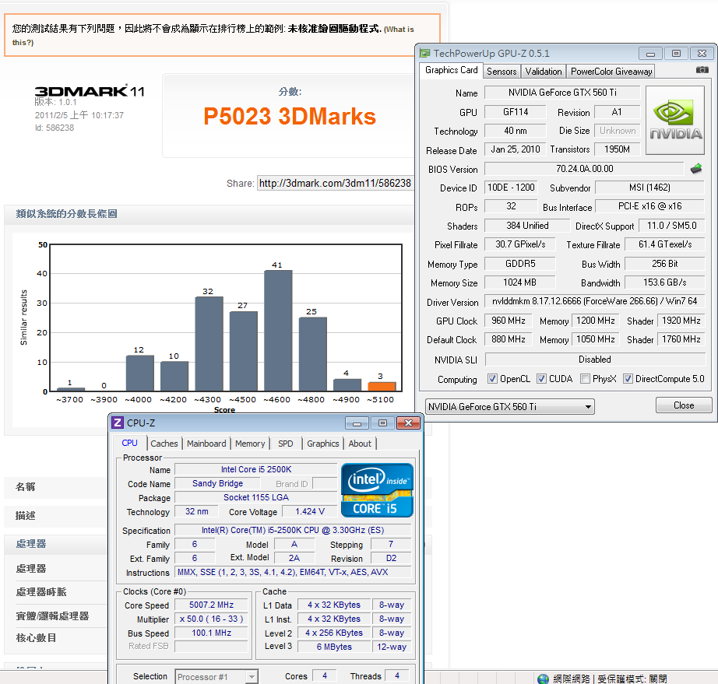This screenshot has width=718, height=684.
Task: Click the P5023 3DMarks score text
Action: [x=290, y=116]
